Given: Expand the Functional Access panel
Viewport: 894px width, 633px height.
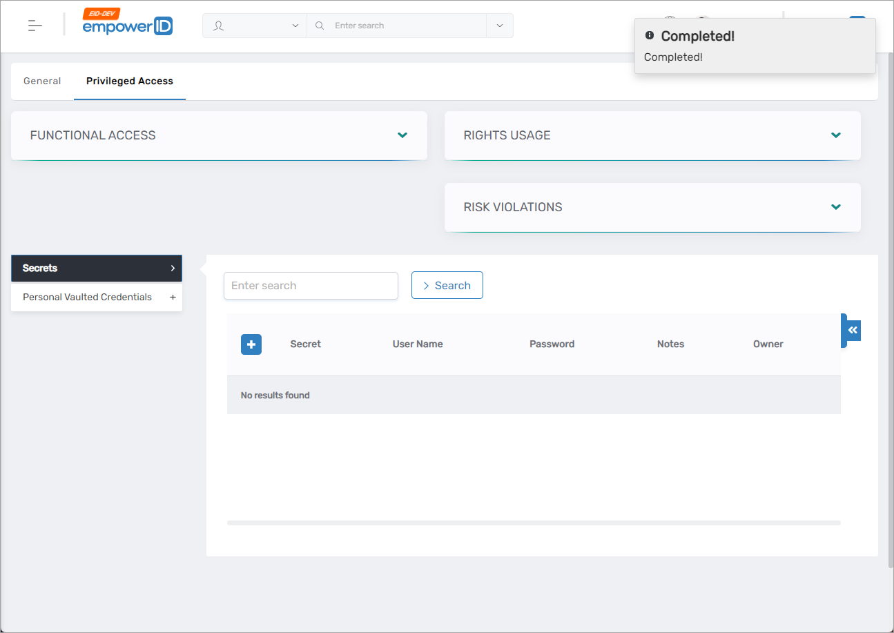Looking at the screenshot, I should click(x=402, y=135).
